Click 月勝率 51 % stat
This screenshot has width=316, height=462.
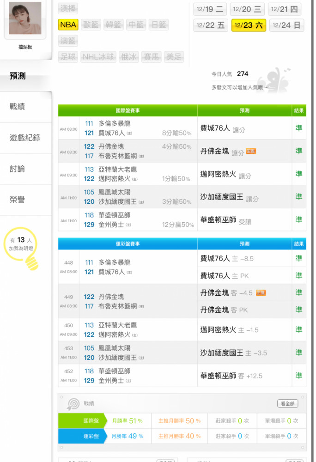pos(128,421)
